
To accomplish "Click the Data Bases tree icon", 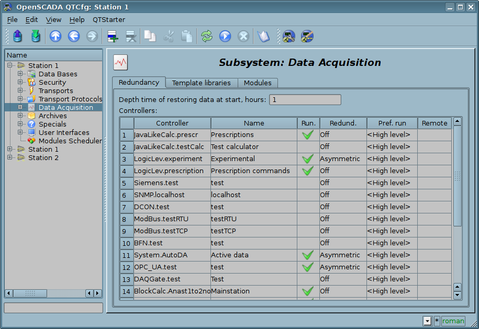I will [31, 74].
